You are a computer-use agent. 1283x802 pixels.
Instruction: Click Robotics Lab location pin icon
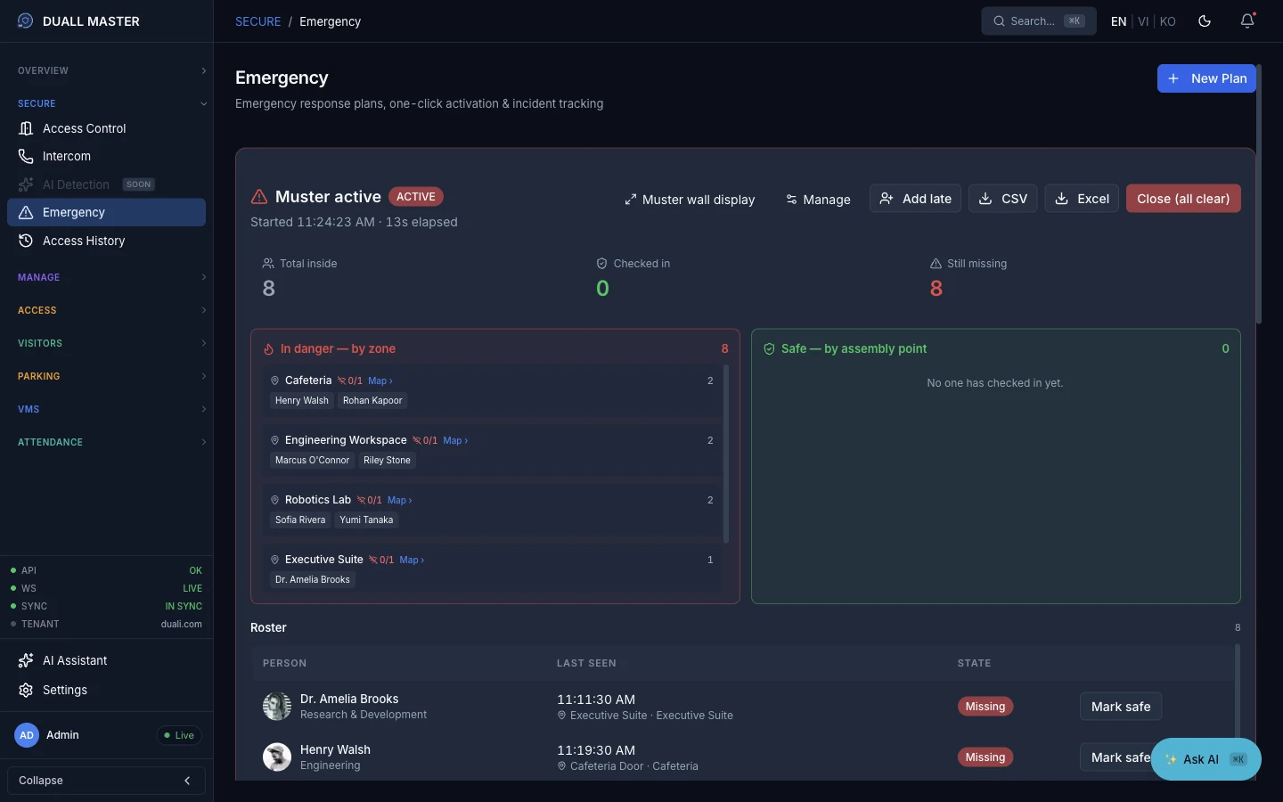tap(275, 500)
